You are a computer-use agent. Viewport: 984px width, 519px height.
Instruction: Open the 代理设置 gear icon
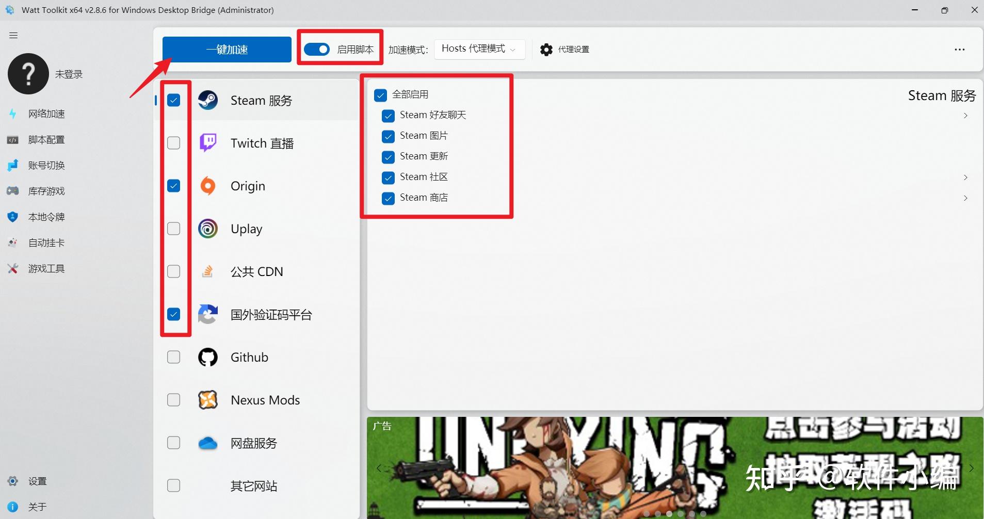pyautogui.click(x=546, y=50)
